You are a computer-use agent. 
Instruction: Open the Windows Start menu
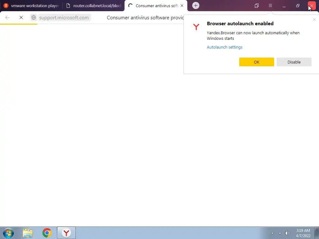(x=8, y=233)
